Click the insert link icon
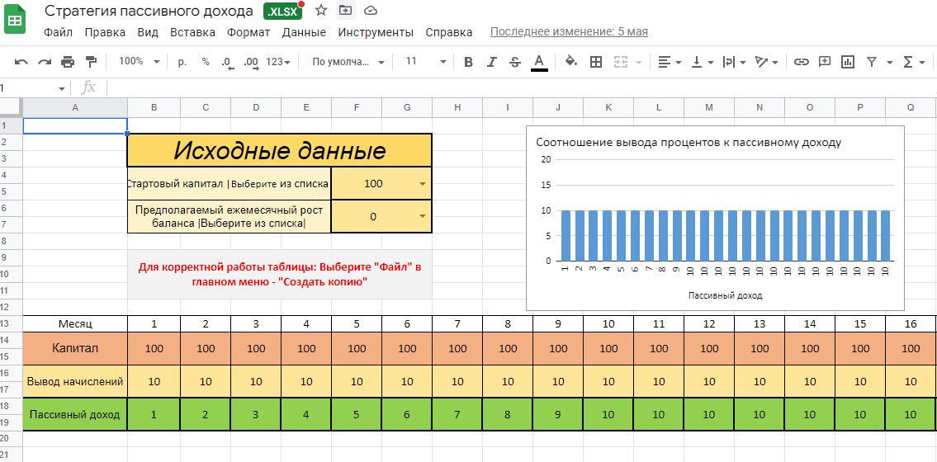 (x=801, y=62)
